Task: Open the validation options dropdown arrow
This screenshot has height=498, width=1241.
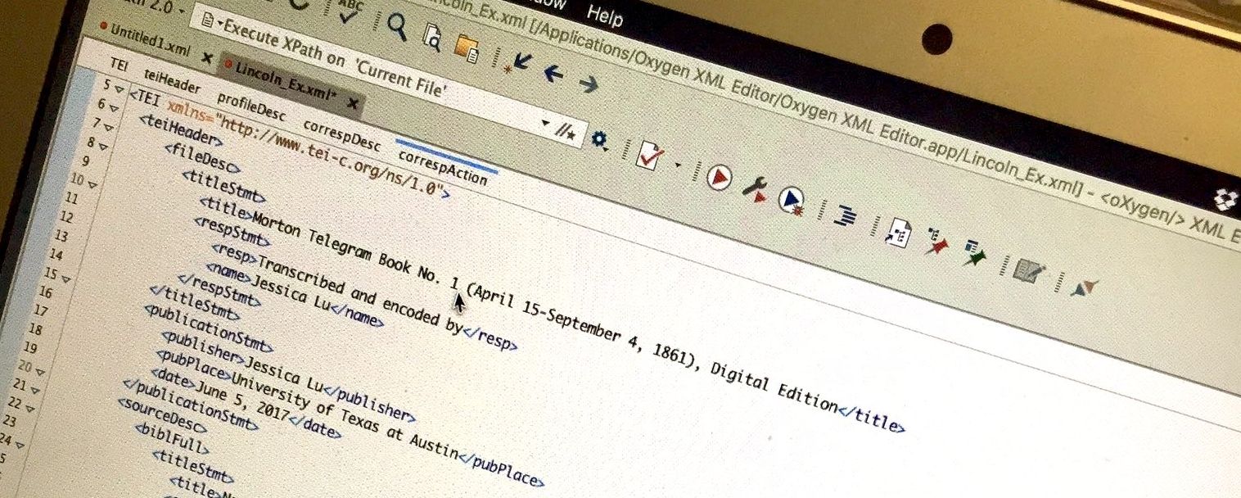Action: (678, 165)
